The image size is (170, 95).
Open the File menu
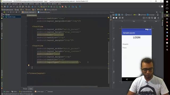click(x=2, y=4)
